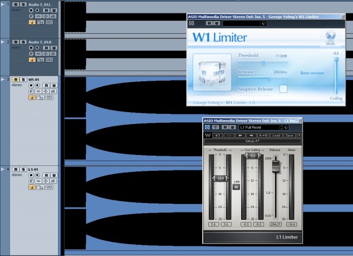Bypass sends on the W1-01 track
353x256 pixels.
pyautogui.click(x=53, y=91)
